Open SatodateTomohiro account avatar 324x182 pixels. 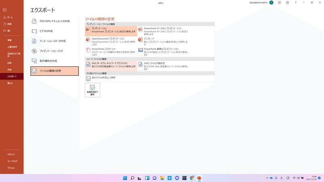(x=271, y=3)
